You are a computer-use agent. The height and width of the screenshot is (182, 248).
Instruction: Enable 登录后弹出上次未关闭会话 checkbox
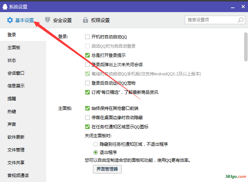(87, 64)
